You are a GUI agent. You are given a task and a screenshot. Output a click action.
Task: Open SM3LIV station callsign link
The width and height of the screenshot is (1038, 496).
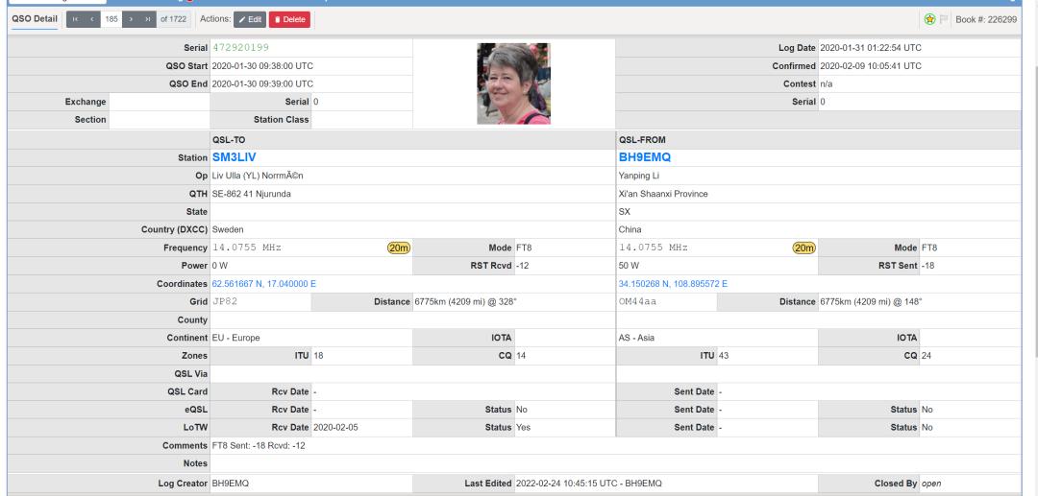click(234, 158)
